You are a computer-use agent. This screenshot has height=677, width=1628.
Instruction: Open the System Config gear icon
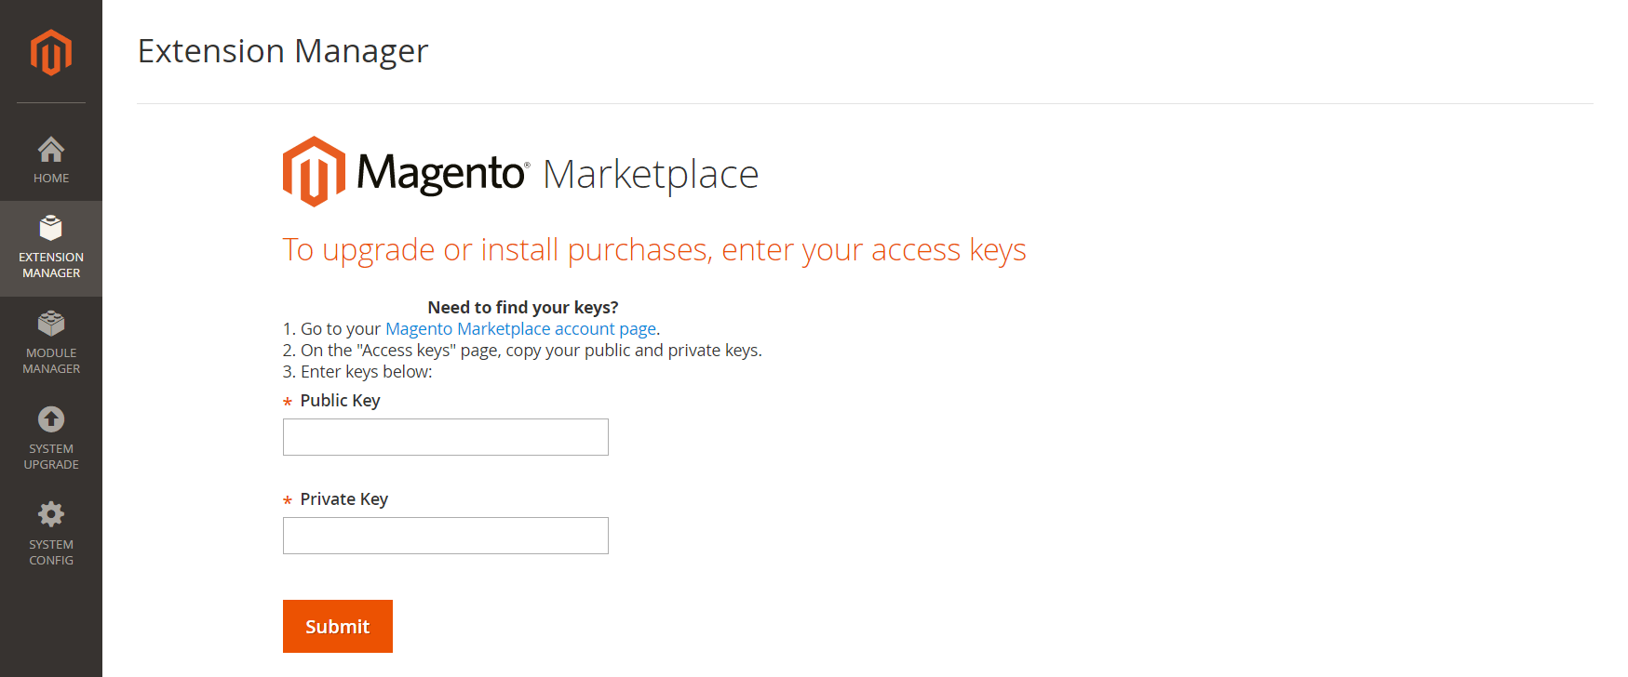[51, 514]
